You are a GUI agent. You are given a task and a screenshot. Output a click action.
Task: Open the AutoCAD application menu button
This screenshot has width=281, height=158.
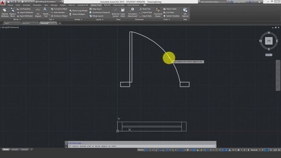pos(3,3)
